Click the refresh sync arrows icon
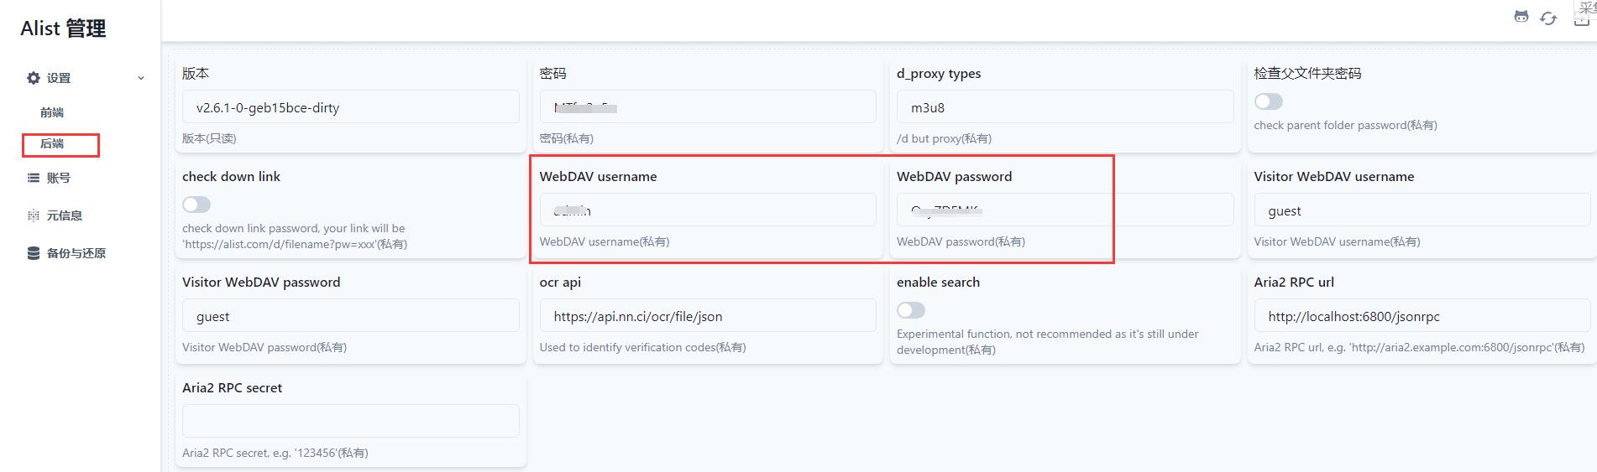The height and width of the screenshot is (472, 1597). pyautogui.click(x=1548, y=18)
